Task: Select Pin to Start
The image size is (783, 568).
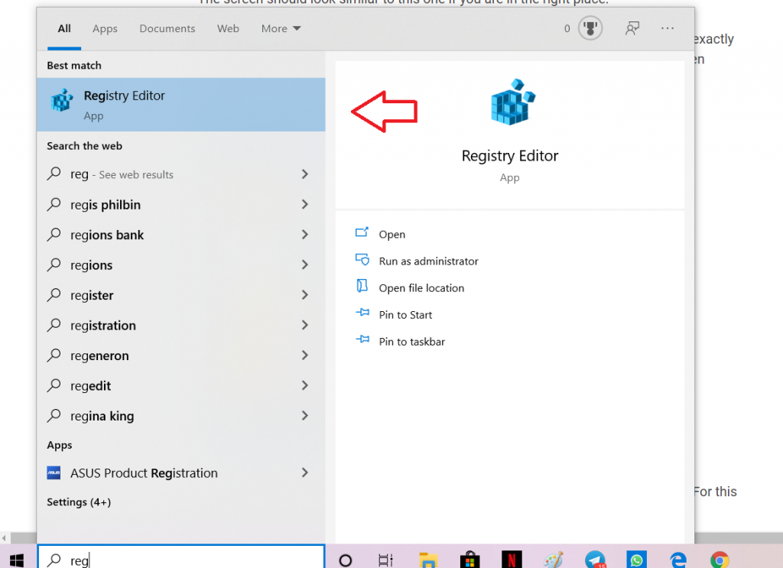Action: (405, 315)
